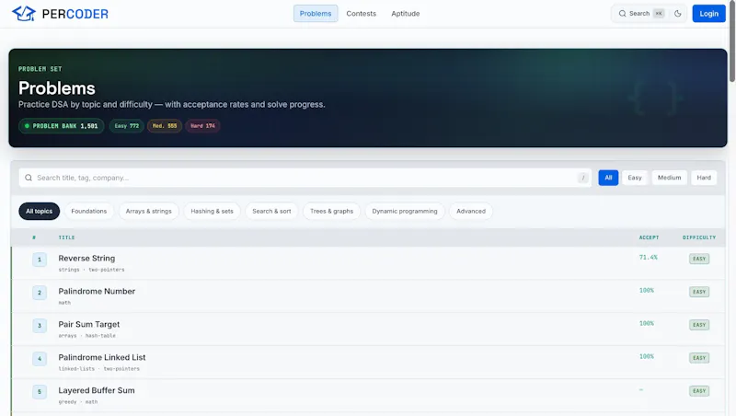Click the Hard 174 count badge

202,126
